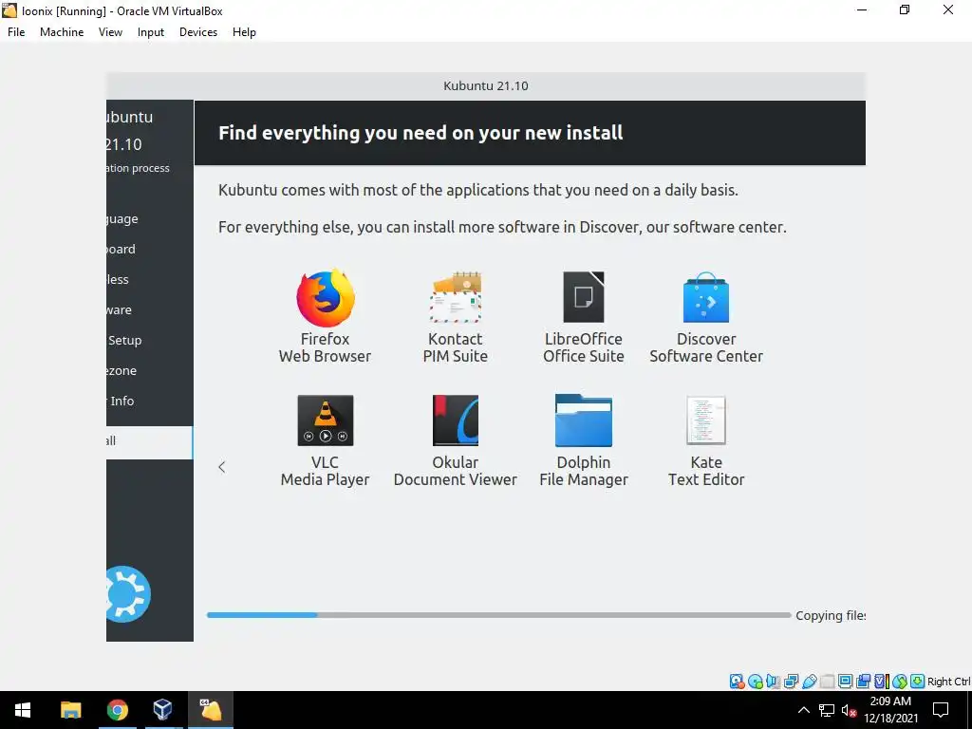
Task: Click the 'Kubuntu 21.10' installer title
Action: (x=486, y=85)
